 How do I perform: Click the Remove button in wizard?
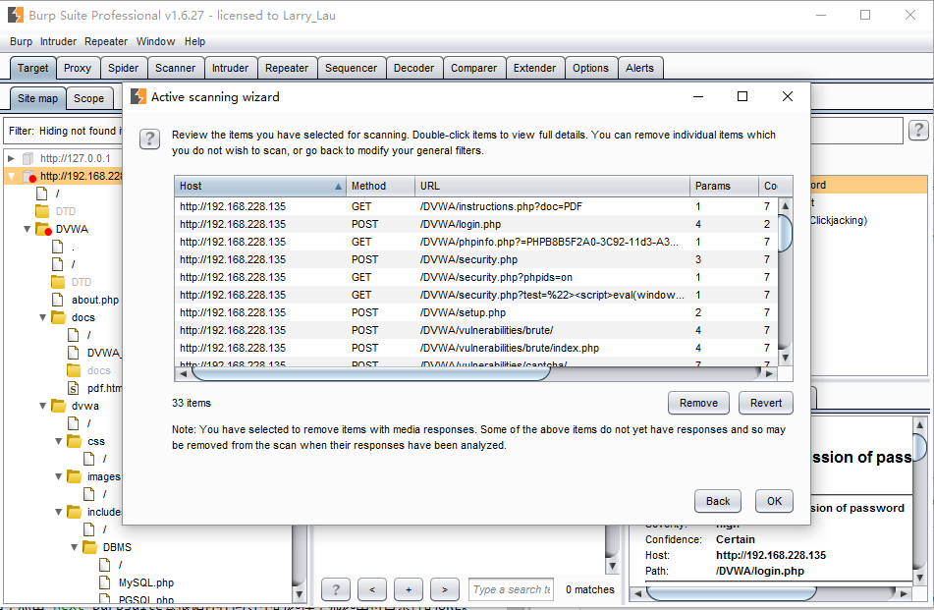698,403
